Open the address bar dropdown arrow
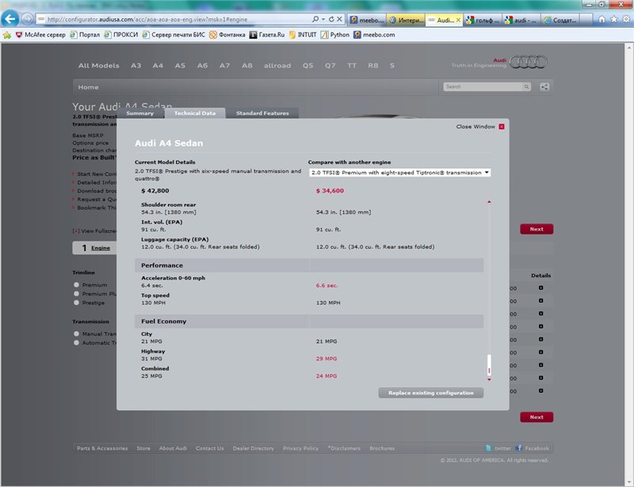634x487 pixels. 323,19
